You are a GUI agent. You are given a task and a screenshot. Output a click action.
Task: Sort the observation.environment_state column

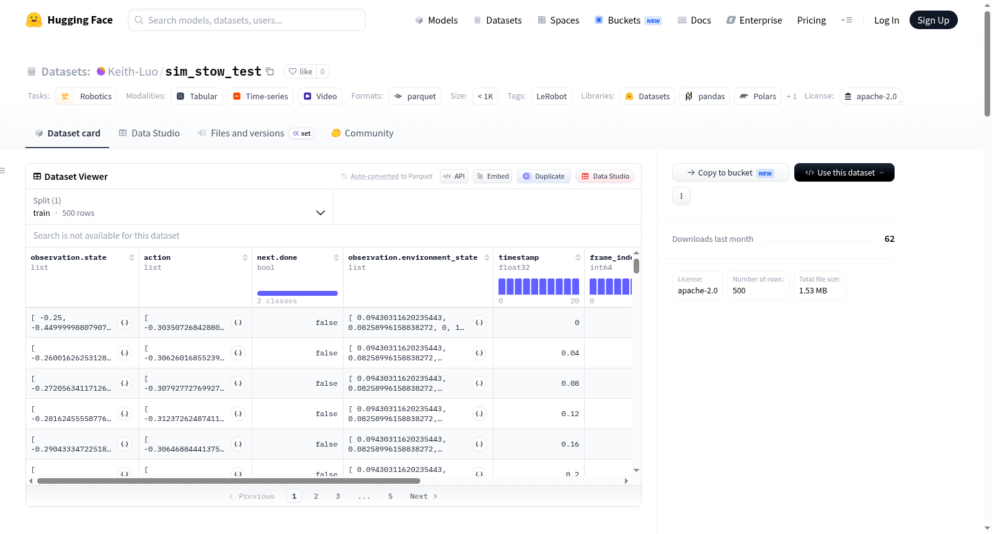[487, 257]
